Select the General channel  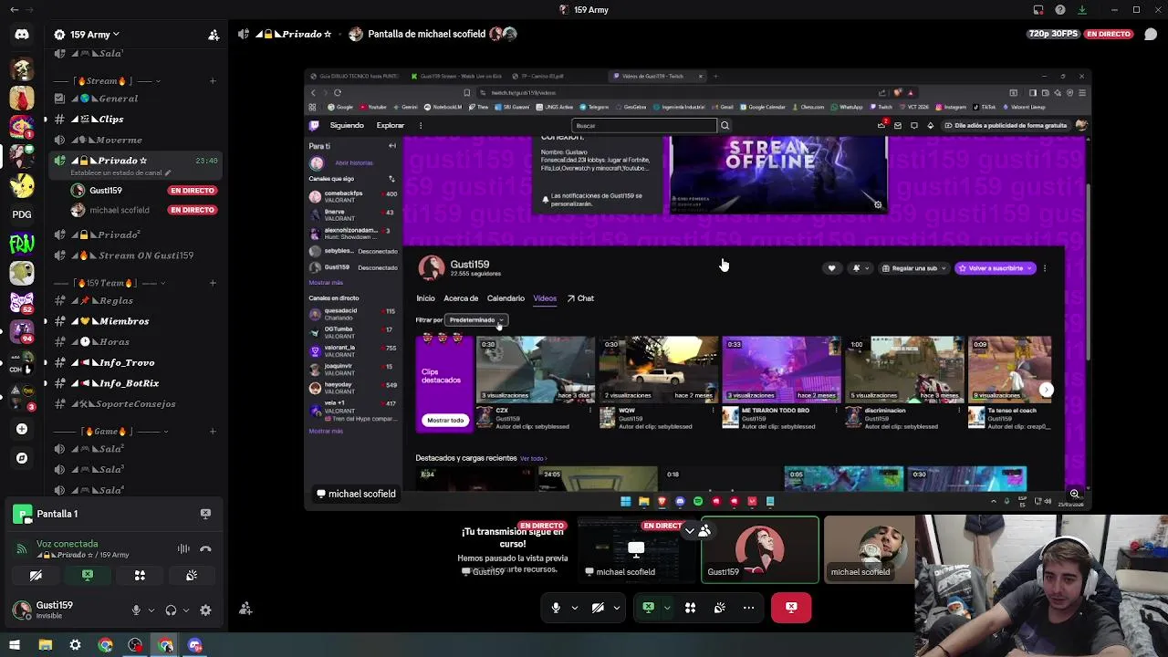[135, 99]
